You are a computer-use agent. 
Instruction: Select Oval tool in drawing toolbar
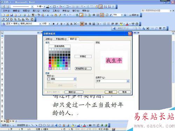pyautogui.click(x=44, y=125)
